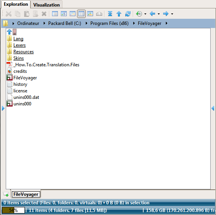Click the 54% disk usage bar

pyautogui.click(x=13, y=210)
